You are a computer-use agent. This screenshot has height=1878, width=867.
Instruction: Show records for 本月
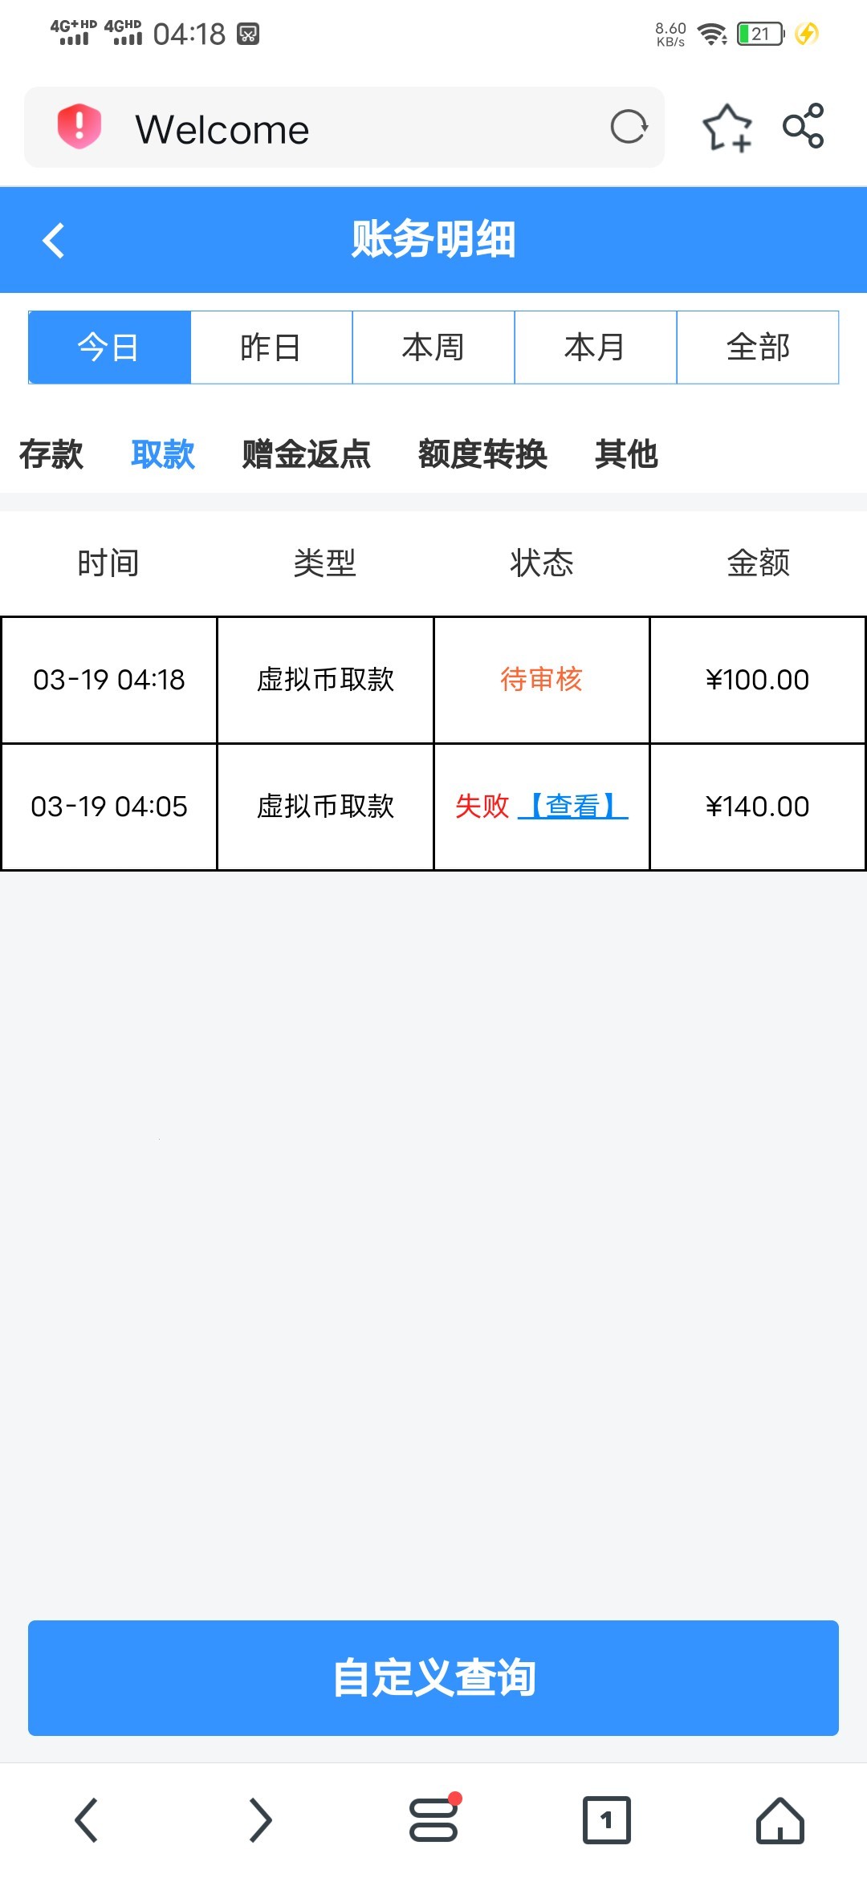[596, 348]
